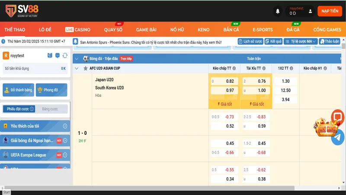
Task: Collapse the AFC U20 Asian Cup league
Action: click(77, 68)
